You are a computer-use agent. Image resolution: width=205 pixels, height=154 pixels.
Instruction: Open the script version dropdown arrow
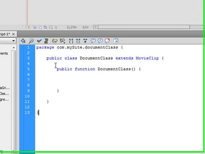(14, 41)
